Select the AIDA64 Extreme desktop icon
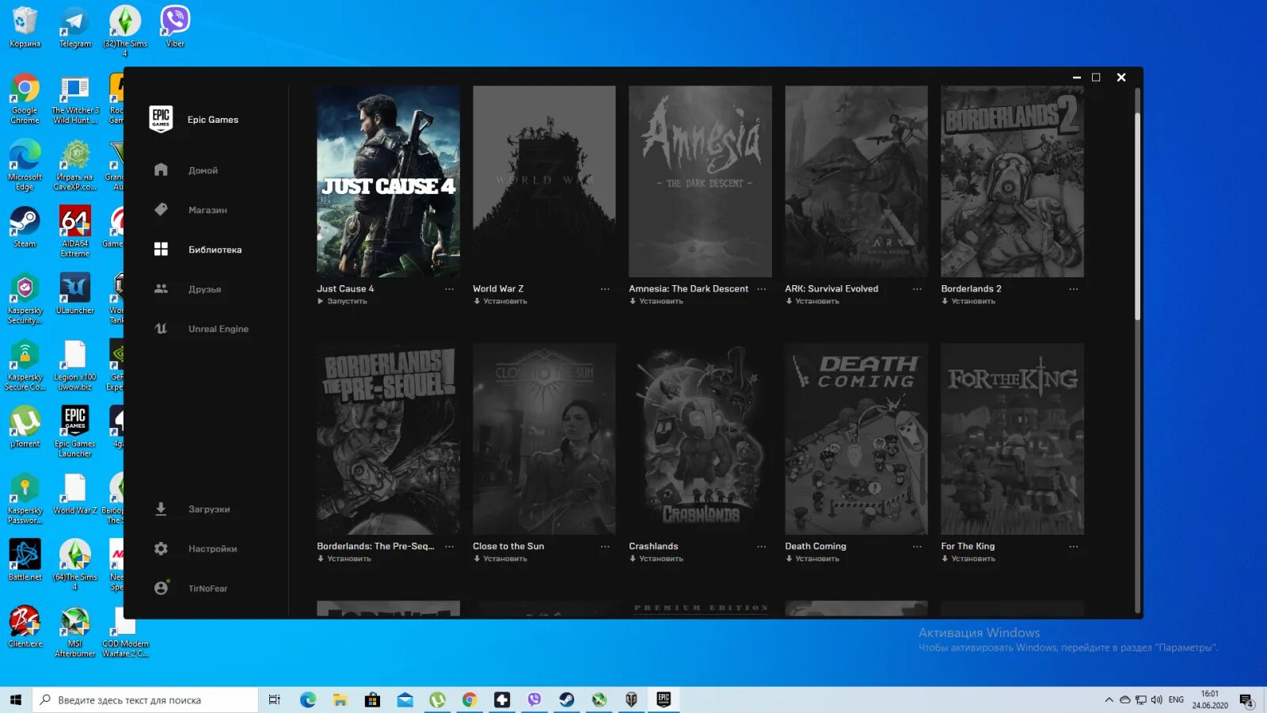 pos(74,232)
